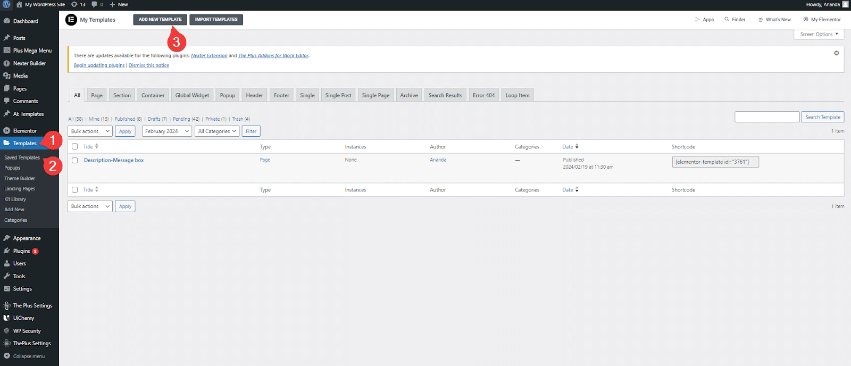Click the Add New Template button
The height and width of the screenshot is (366, 851).
tap(160, 20)
